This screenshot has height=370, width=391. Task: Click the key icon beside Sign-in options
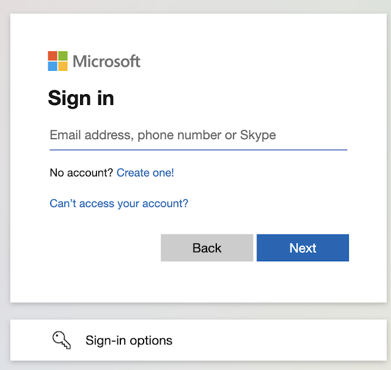62,340
